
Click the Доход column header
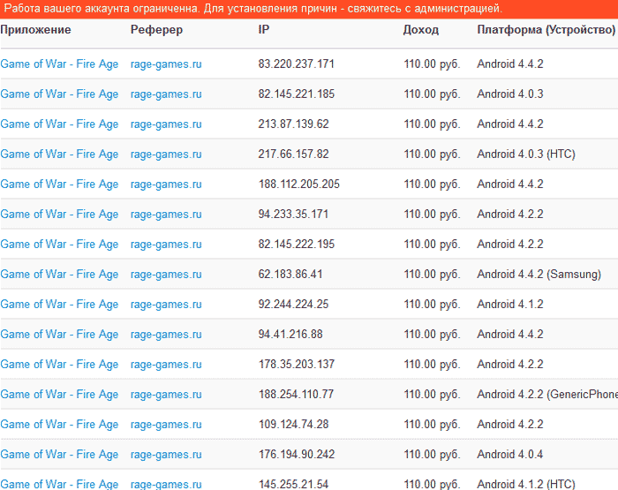420,30
